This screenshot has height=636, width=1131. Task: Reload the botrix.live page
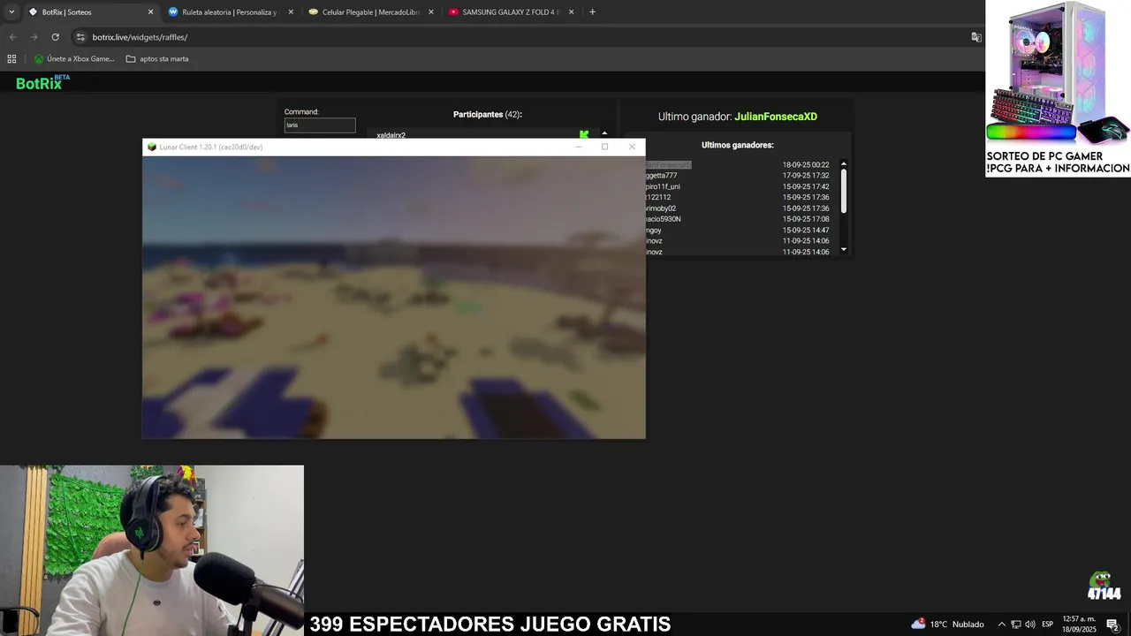[55, 37]
